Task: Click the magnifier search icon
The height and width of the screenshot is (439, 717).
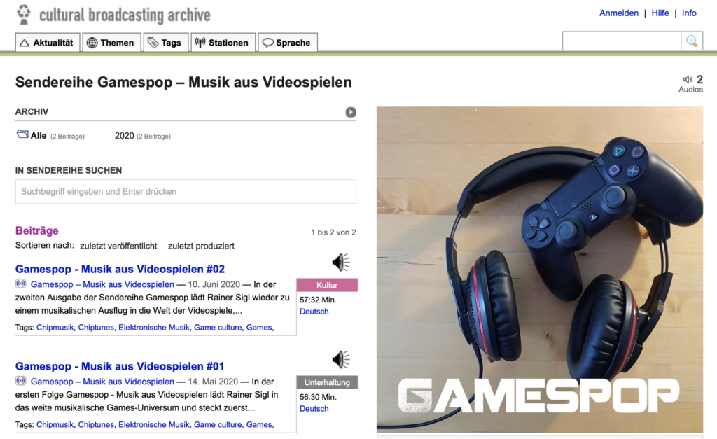Action: [x=692, y=41]
